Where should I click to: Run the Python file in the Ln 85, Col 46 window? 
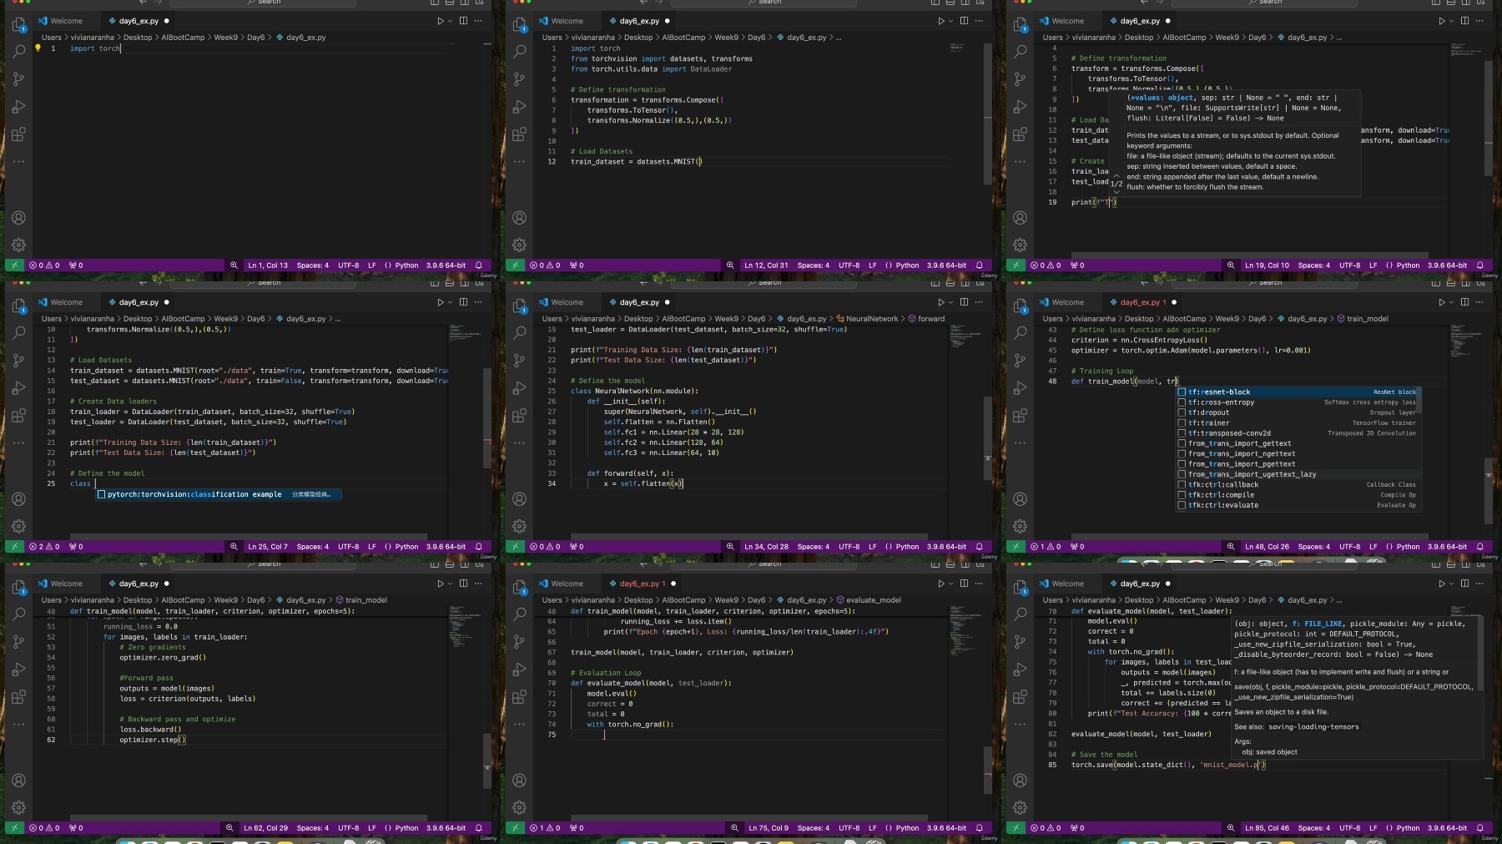tap(1441, 584)
